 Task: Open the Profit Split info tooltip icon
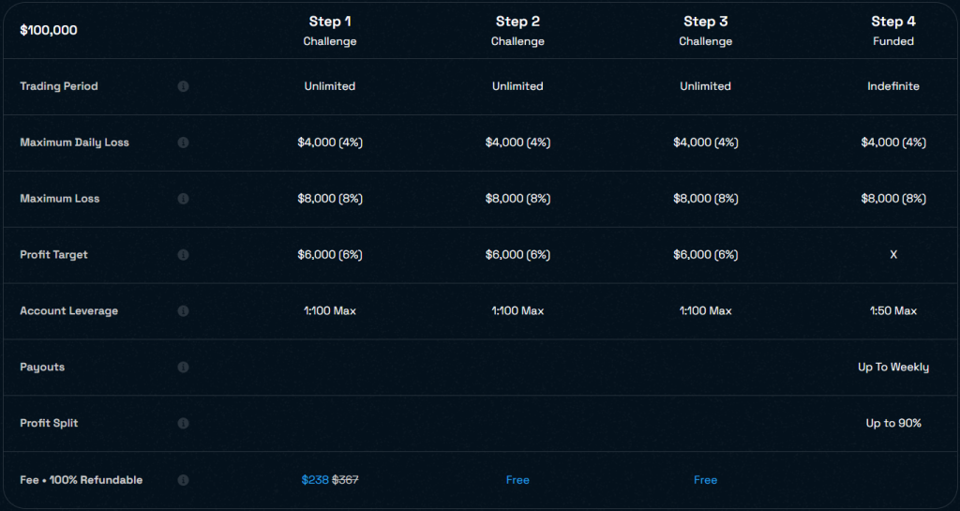tap(183, 424)
